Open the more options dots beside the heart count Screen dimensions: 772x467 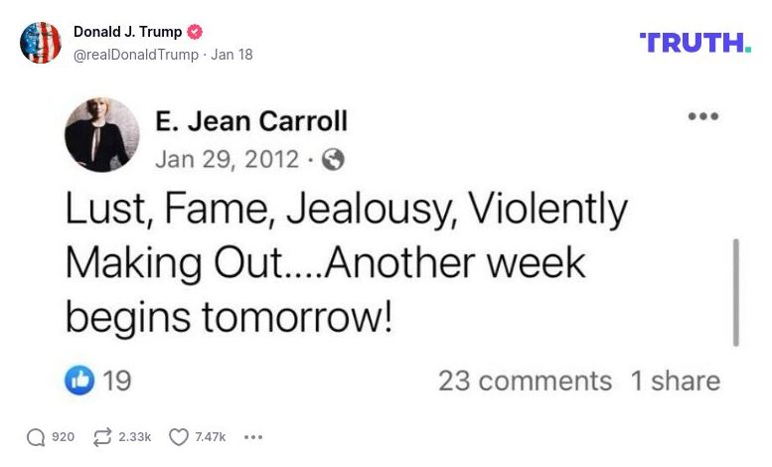253,437
